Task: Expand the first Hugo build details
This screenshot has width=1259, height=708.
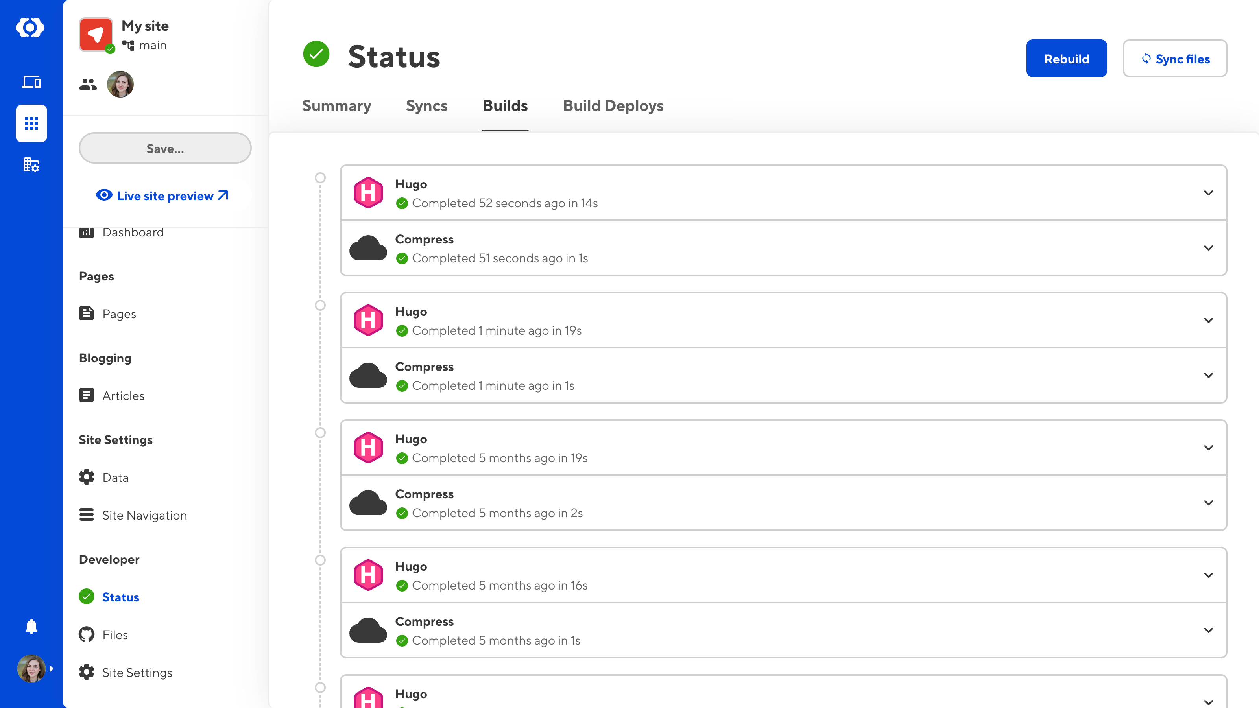Action: point(1209,193)
